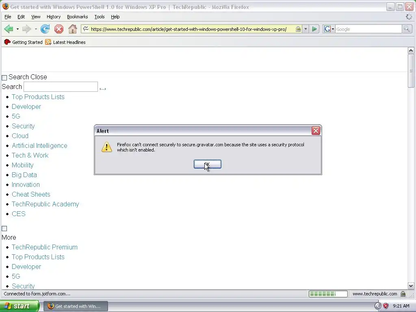Open the Big Data link
The height and width of the screenshot is (312, 416).
coord(24,175)
